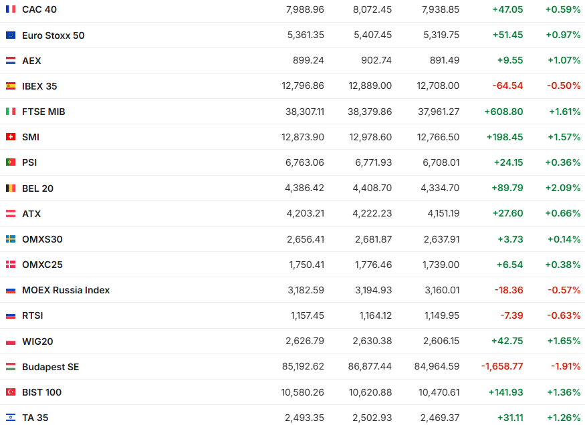Click the Portugal flag icon beside PSI
Screen dimensions: 585x425
coord(11,162)
